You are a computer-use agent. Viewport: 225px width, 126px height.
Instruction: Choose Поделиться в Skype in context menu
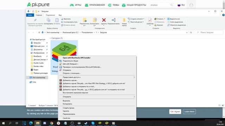[x=70, y=61]
